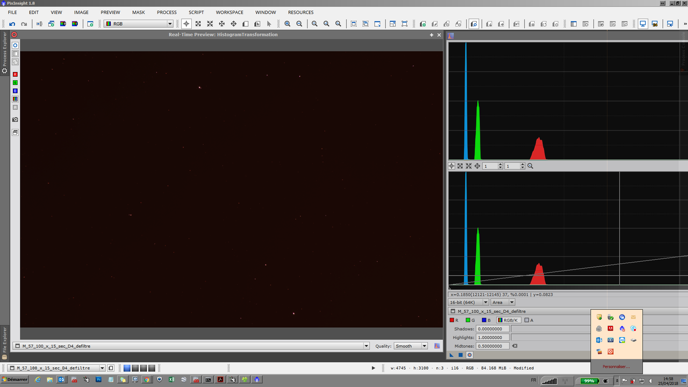Open the 16-bit (64K) resolution dropdown
Viewport: 688px width, 387px height.
point(469,303)
